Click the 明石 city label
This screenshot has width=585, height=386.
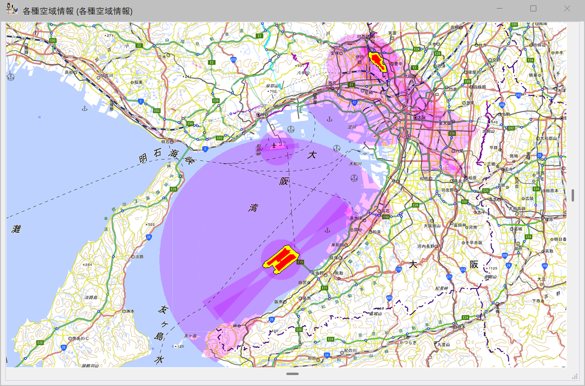click(x=165, y=142)
